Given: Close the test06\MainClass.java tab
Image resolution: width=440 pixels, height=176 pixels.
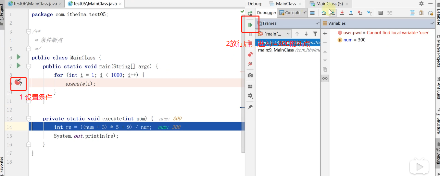Looking at the screenshot, I should (x=61, y=4).
